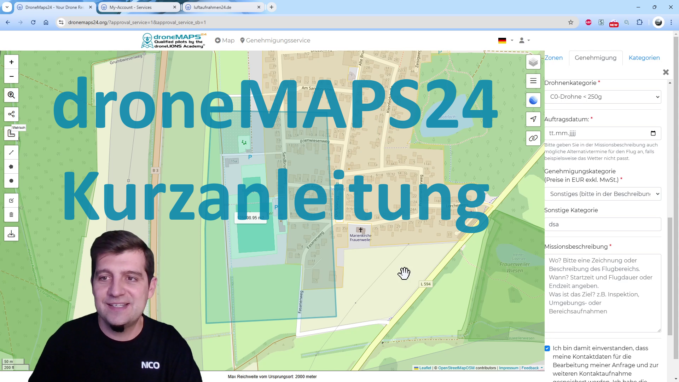The height and width of the screenshot is (382, 679).
Task: Go to browser home page
Action: tap(46, 22)
